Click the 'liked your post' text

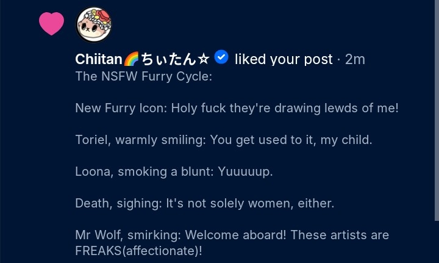[284, 59]
